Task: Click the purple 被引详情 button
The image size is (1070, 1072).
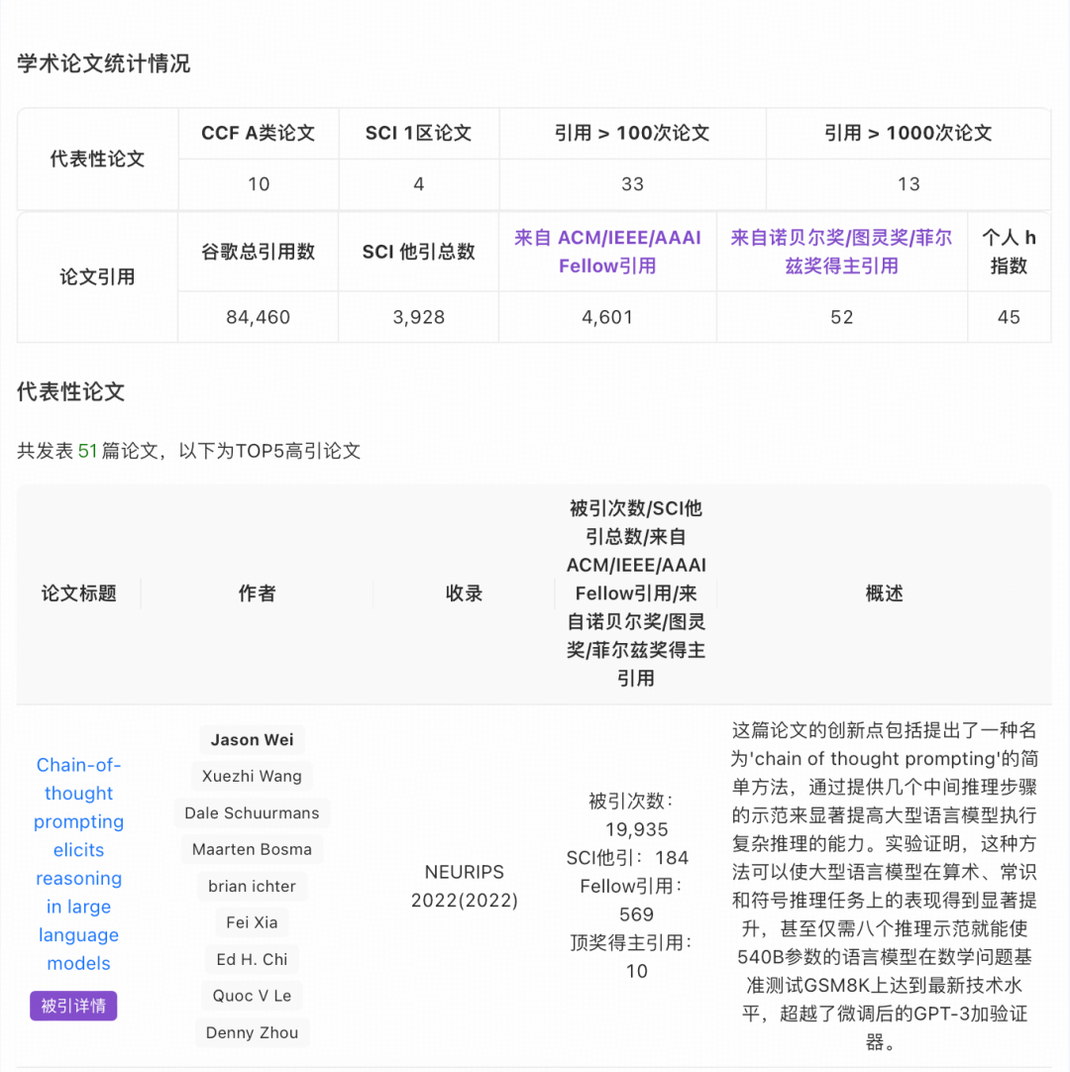Action: click(x=73, y=1006)
